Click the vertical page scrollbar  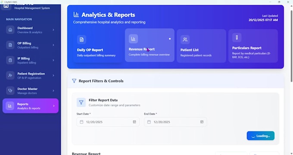[292, 46]
